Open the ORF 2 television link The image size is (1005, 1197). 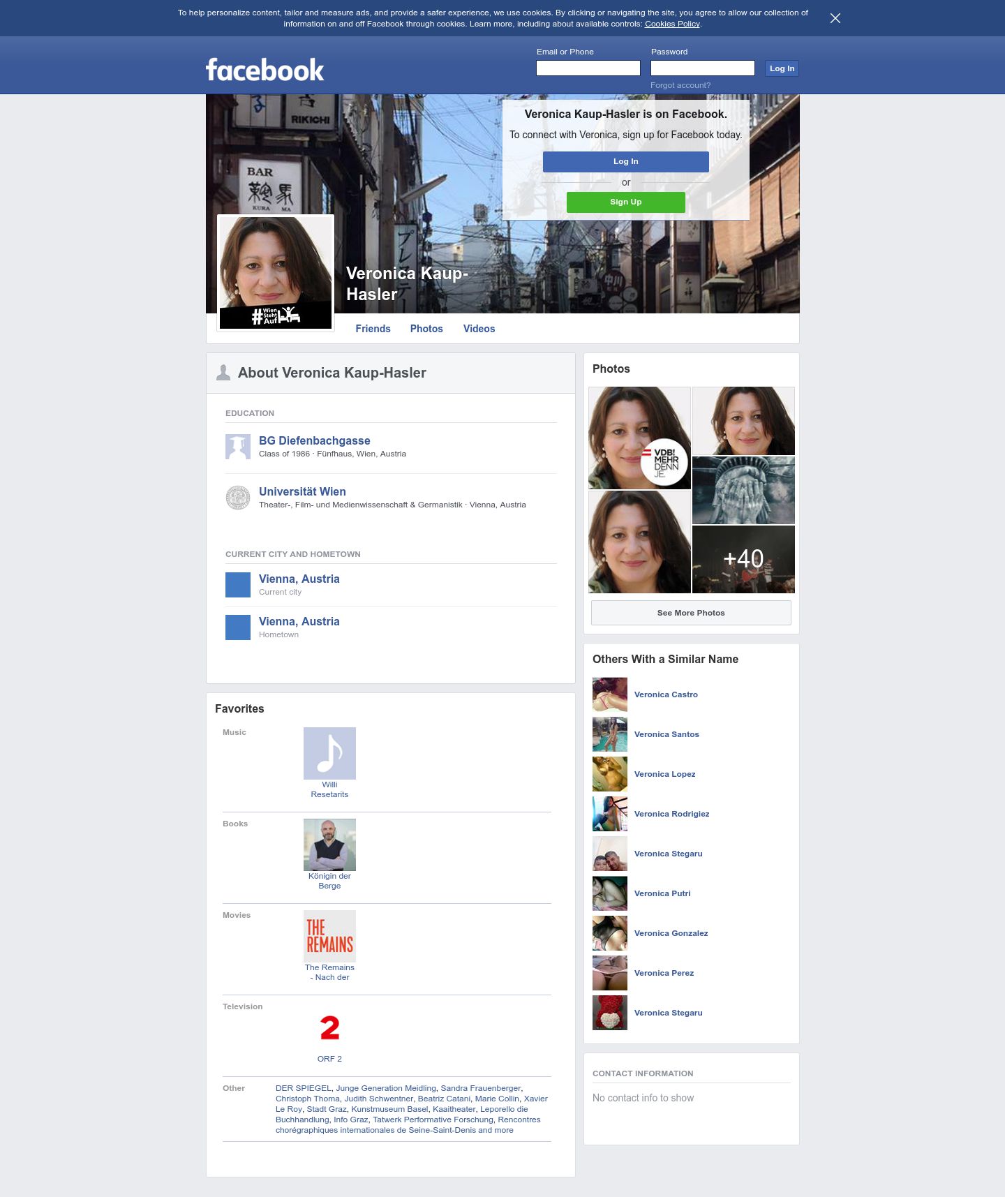(329, 1059)
